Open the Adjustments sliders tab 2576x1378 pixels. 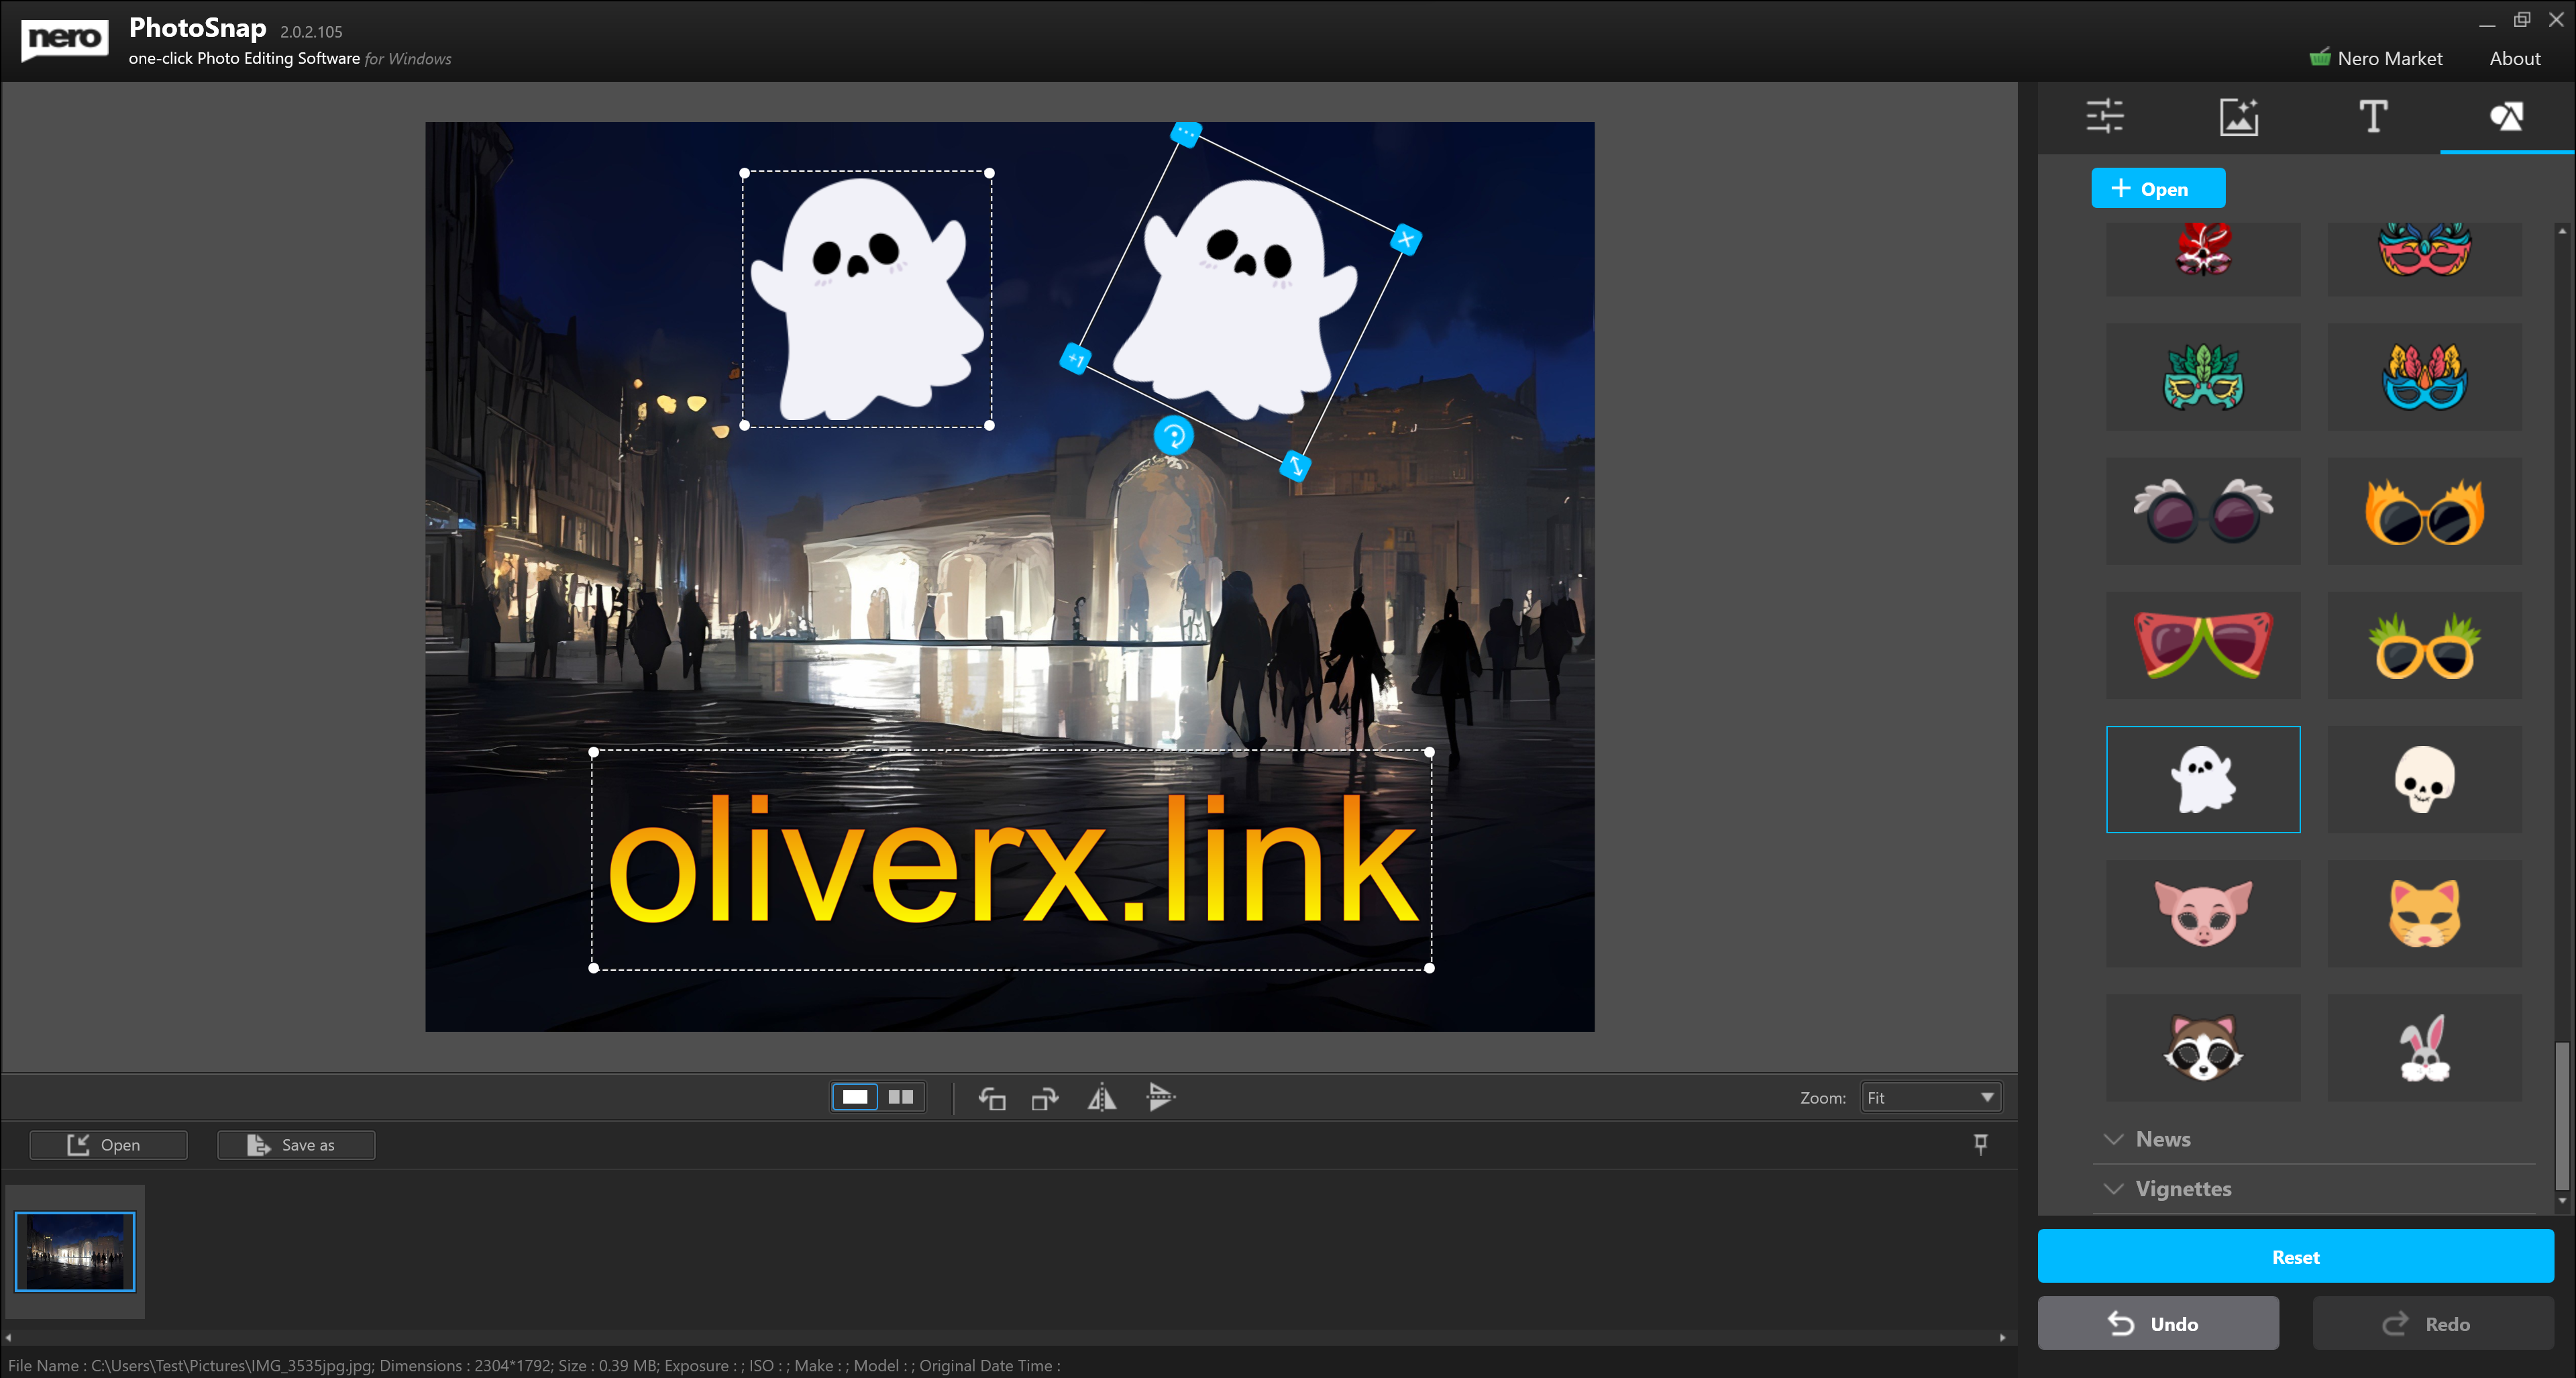coord(2105,116)
